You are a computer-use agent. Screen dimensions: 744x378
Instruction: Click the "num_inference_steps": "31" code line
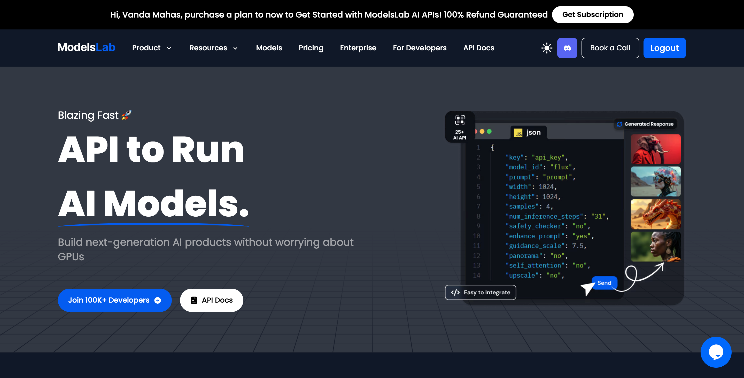[x=557, y=217]
